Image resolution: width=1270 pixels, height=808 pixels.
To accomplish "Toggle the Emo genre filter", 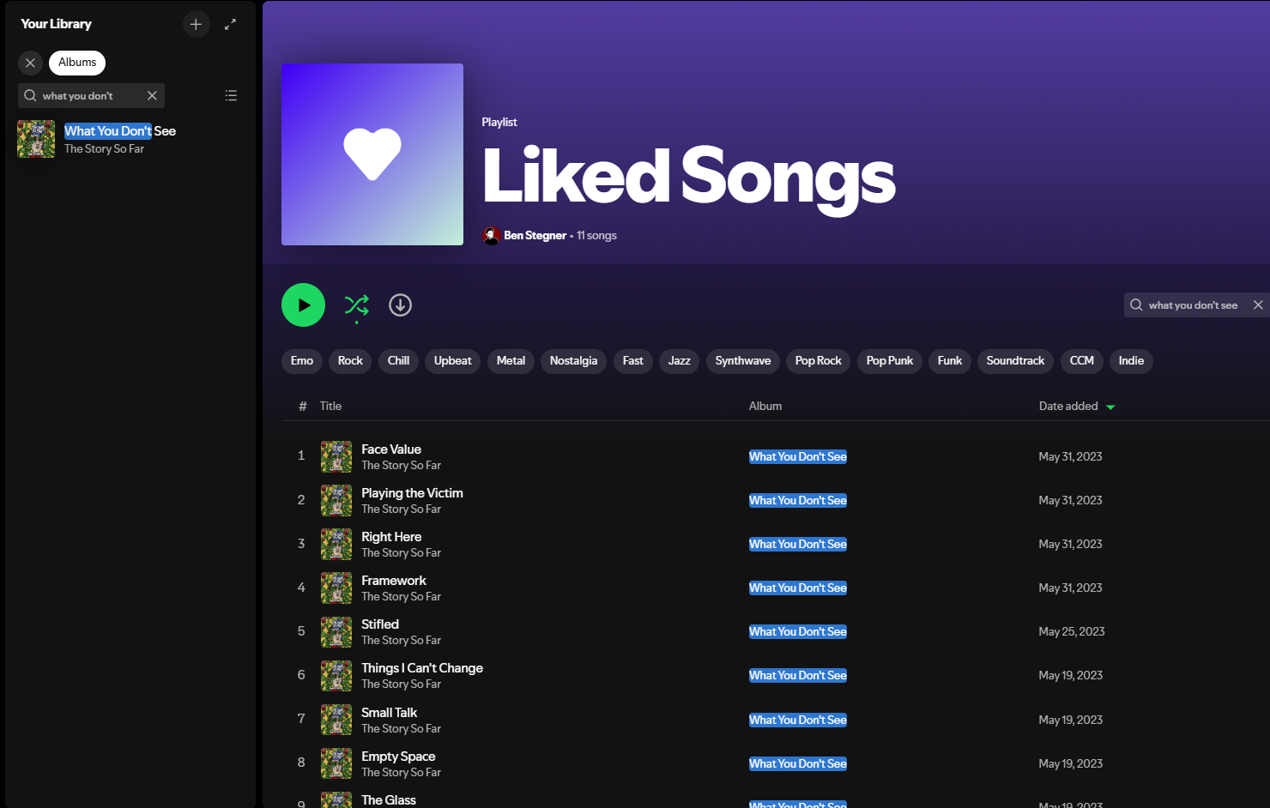I will tap(301, 361).
